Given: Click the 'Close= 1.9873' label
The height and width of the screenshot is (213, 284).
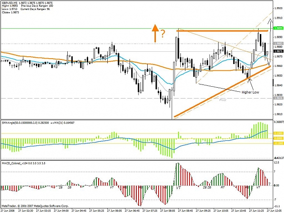Looking at the screenshot, I should tap(10, 12).
